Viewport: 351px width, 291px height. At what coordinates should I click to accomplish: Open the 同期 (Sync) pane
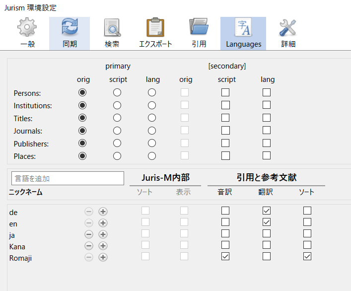coord(70,33)
